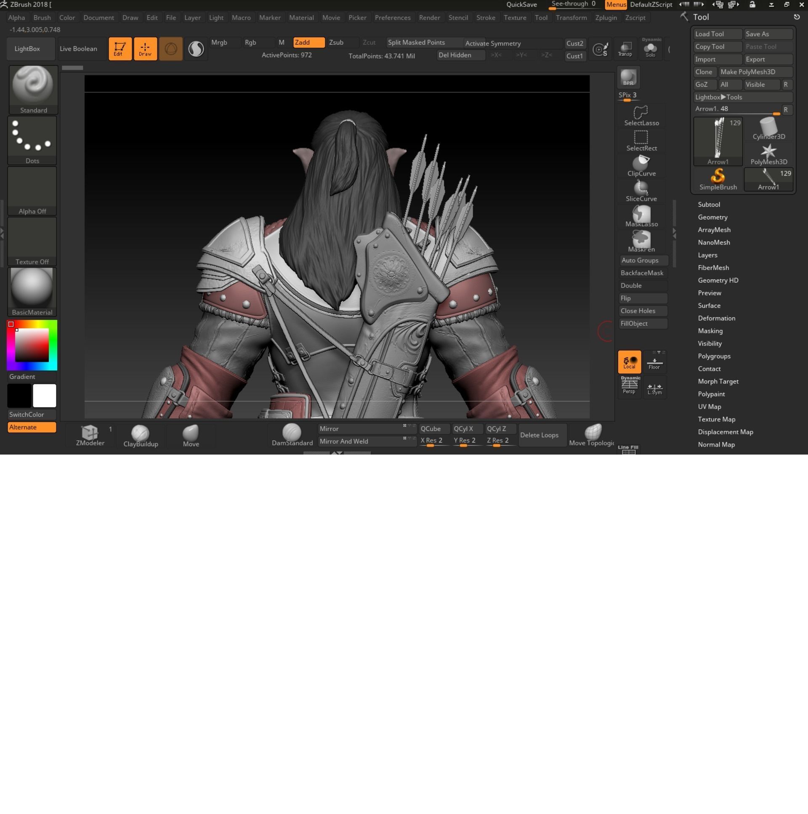Select the SimpleBrush tool
The height and width of the screenshot is (814, 808).
point(718,179)
